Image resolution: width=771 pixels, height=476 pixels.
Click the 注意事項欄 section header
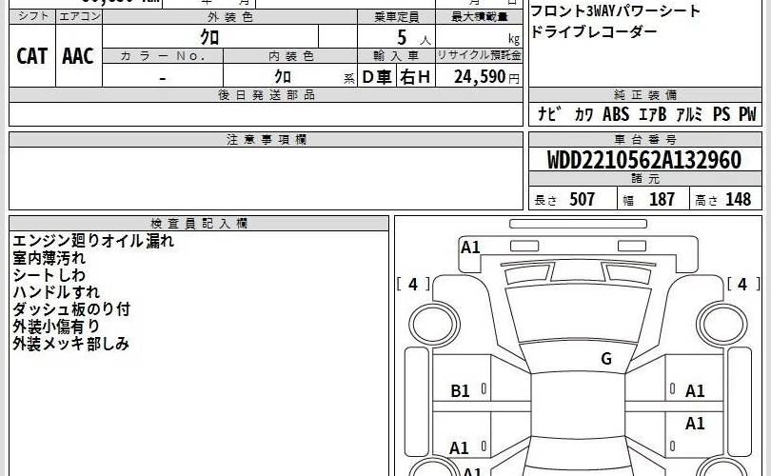[x=267, y=140]
